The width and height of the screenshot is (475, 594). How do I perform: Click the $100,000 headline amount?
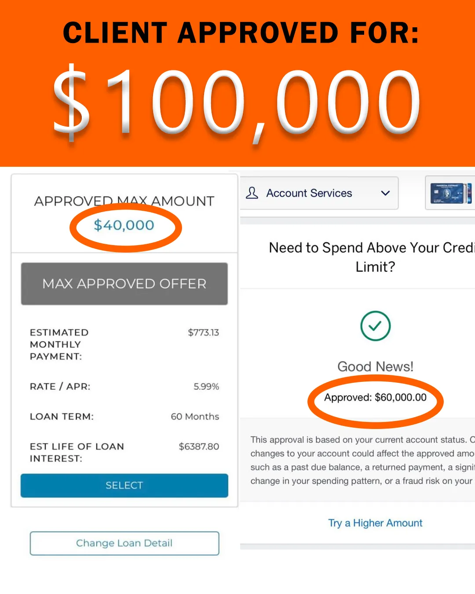point(237,102)
